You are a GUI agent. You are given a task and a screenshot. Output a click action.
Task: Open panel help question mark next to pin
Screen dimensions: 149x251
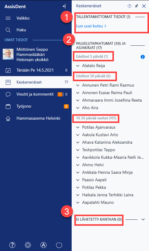pos(130,6)
